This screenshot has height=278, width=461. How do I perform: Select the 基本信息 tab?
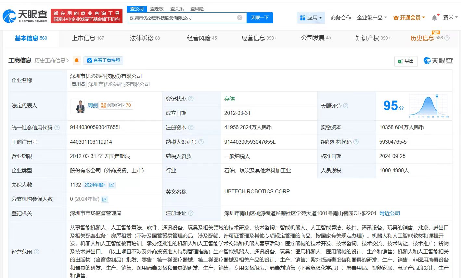coord(31,38)
